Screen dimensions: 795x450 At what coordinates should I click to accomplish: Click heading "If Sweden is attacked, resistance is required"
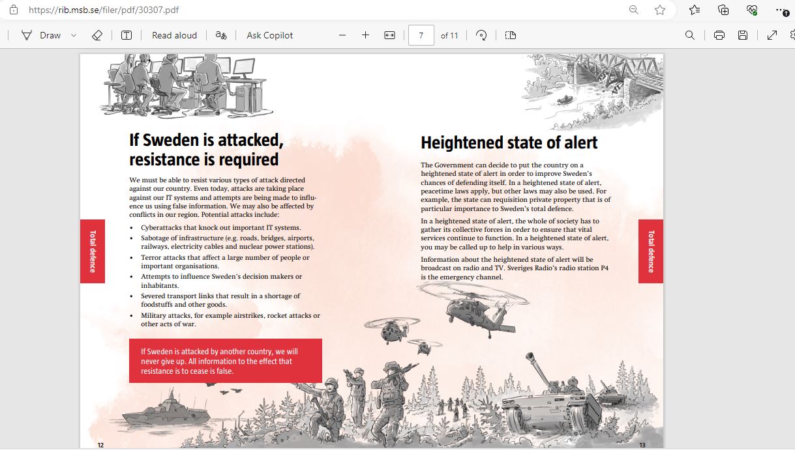[x=207, y=150]
